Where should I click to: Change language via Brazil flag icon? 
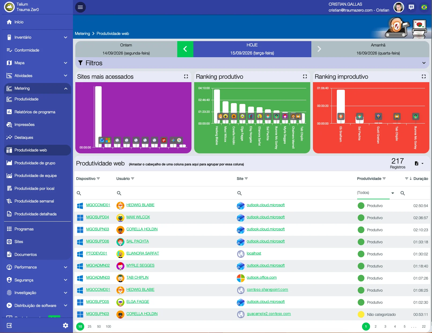click(424, 7)
